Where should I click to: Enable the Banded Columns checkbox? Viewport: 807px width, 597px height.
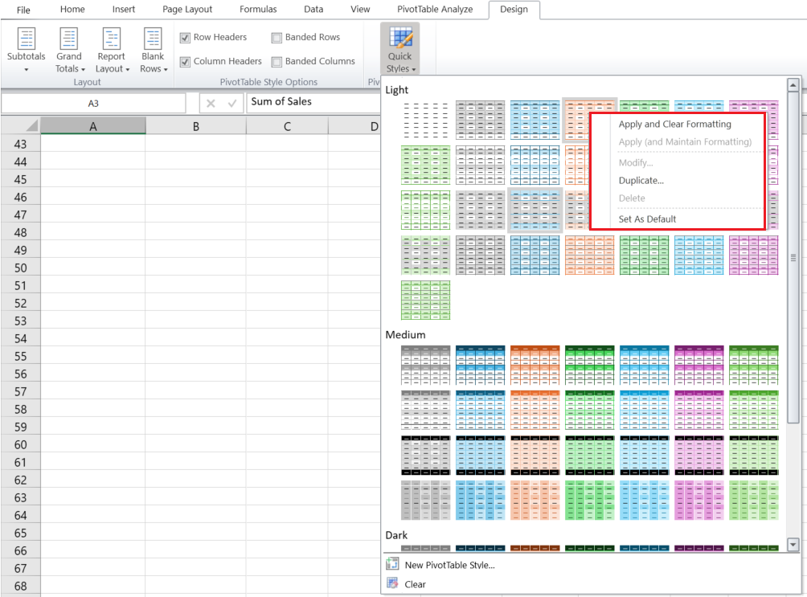coord(277,62)
